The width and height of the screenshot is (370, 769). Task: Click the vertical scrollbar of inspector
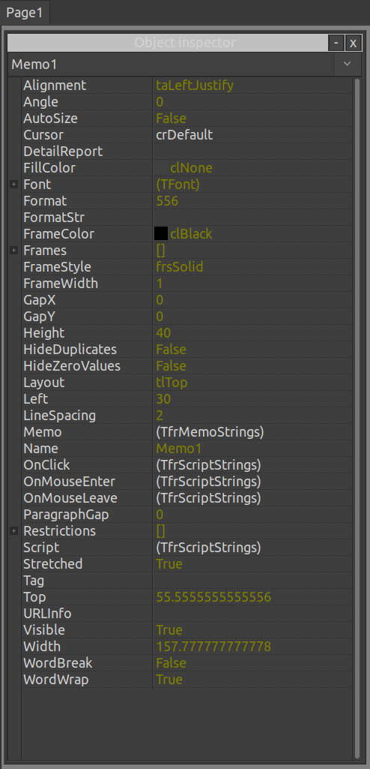(357, 419)
